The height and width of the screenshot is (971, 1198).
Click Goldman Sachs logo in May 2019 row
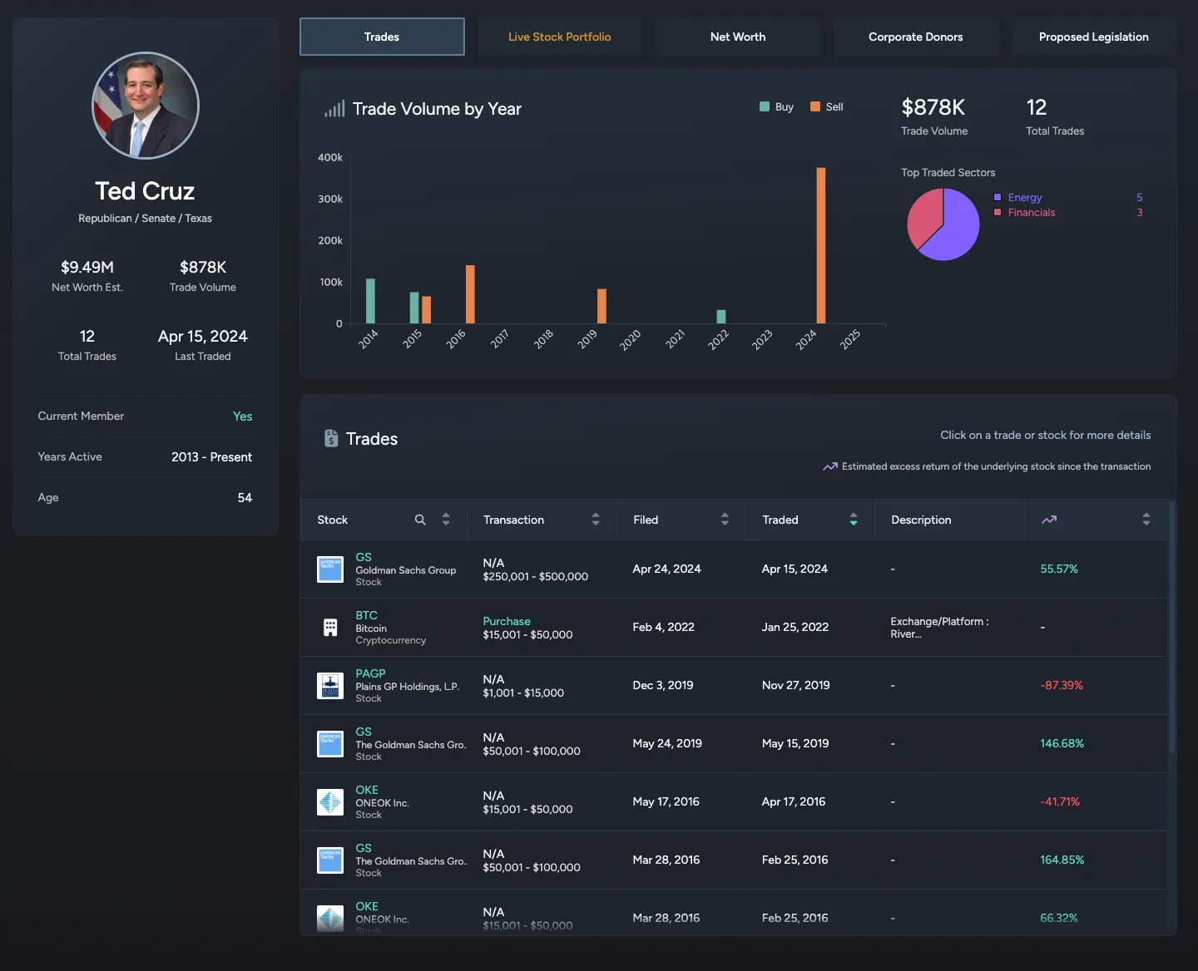click(330, 744)
